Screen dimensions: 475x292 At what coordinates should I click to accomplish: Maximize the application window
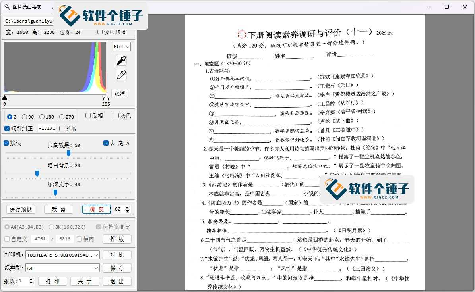[x=446, y=7]
